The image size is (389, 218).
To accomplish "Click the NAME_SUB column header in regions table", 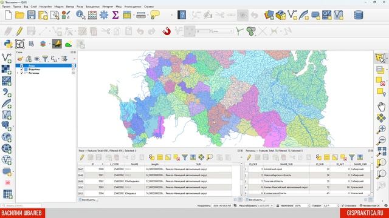I will pos(286,164).
